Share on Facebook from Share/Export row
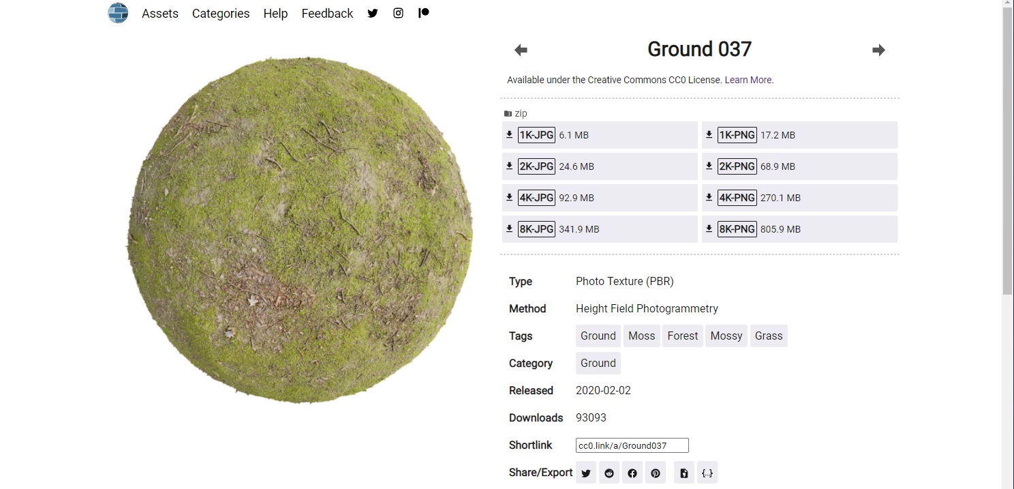The height and width of the screenshot is (489, 1014). coord(632,473)
